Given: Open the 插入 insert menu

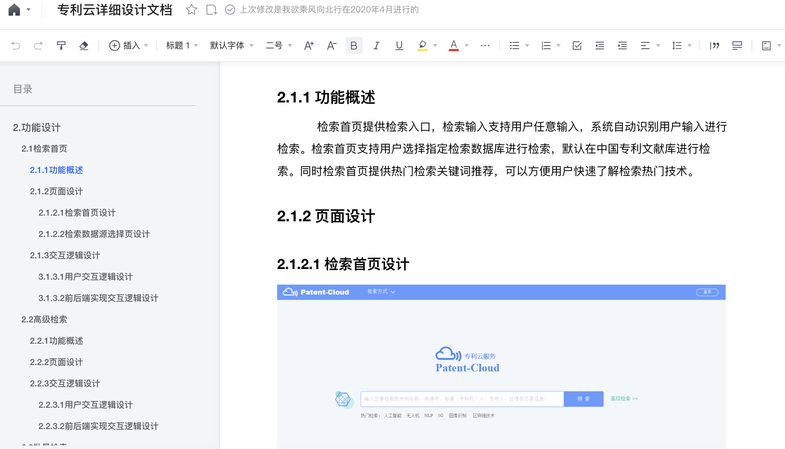Looking at the screenshot, I should 128,46.
